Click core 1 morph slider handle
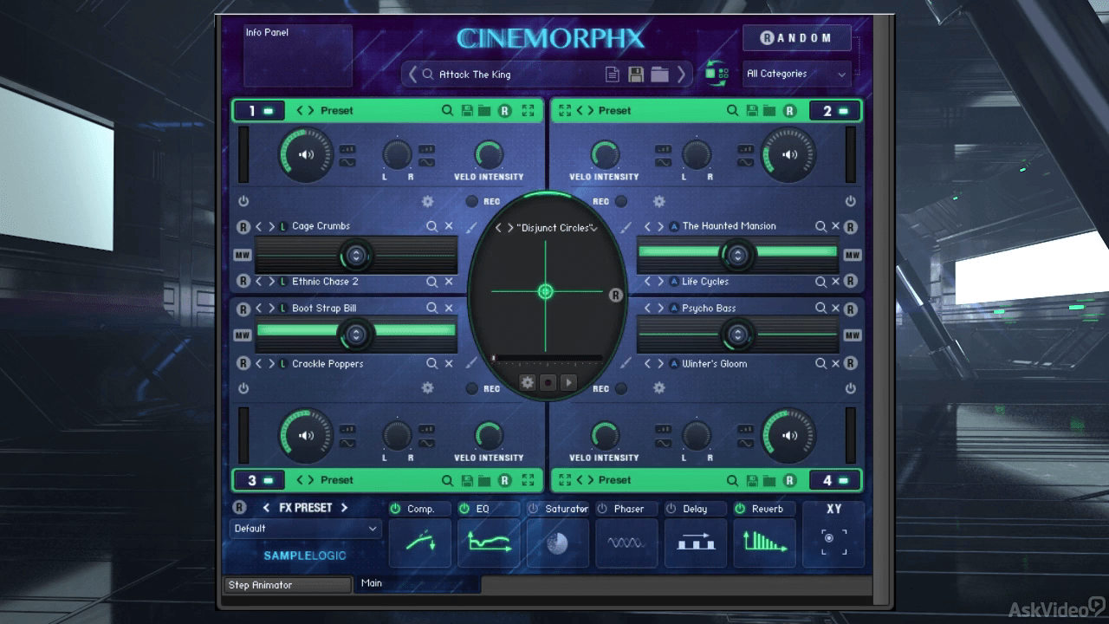Screen dimensions: 1109x624 pos(355,256)
